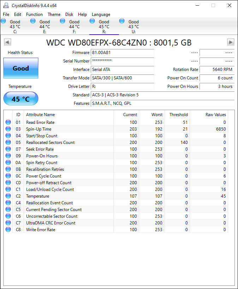Click status icon for Write Error Rate
The width and height of the screenshot is (238, 289).
(8, 229)
